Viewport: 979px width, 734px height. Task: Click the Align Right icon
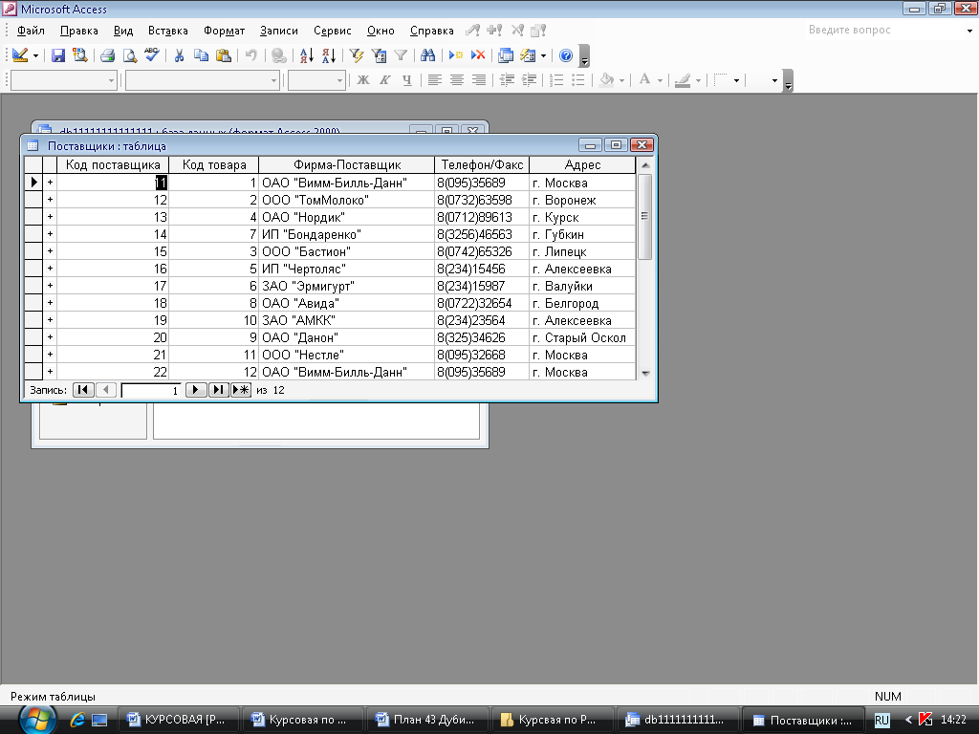pos(478,80)
